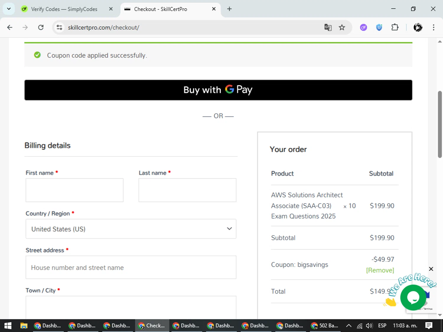Open the live chat bubble
The image size is (443, 332).
(413, 297)
